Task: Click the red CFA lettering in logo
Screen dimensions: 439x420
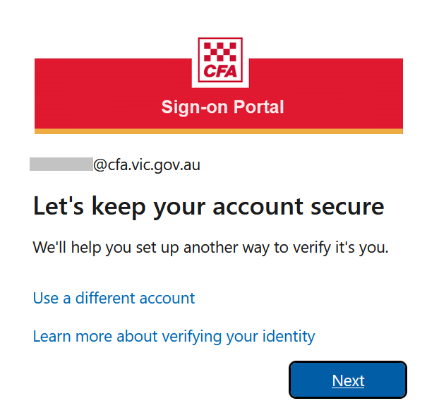Action: pos(220,71)
